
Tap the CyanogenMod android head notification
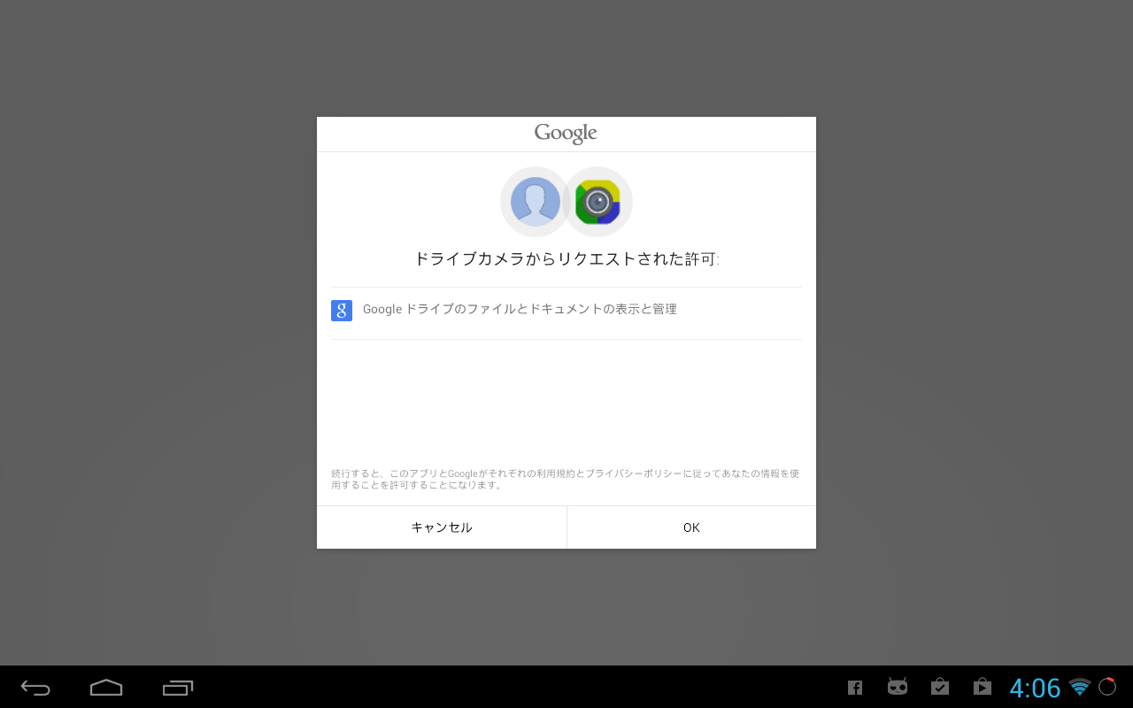pos(898,687)
